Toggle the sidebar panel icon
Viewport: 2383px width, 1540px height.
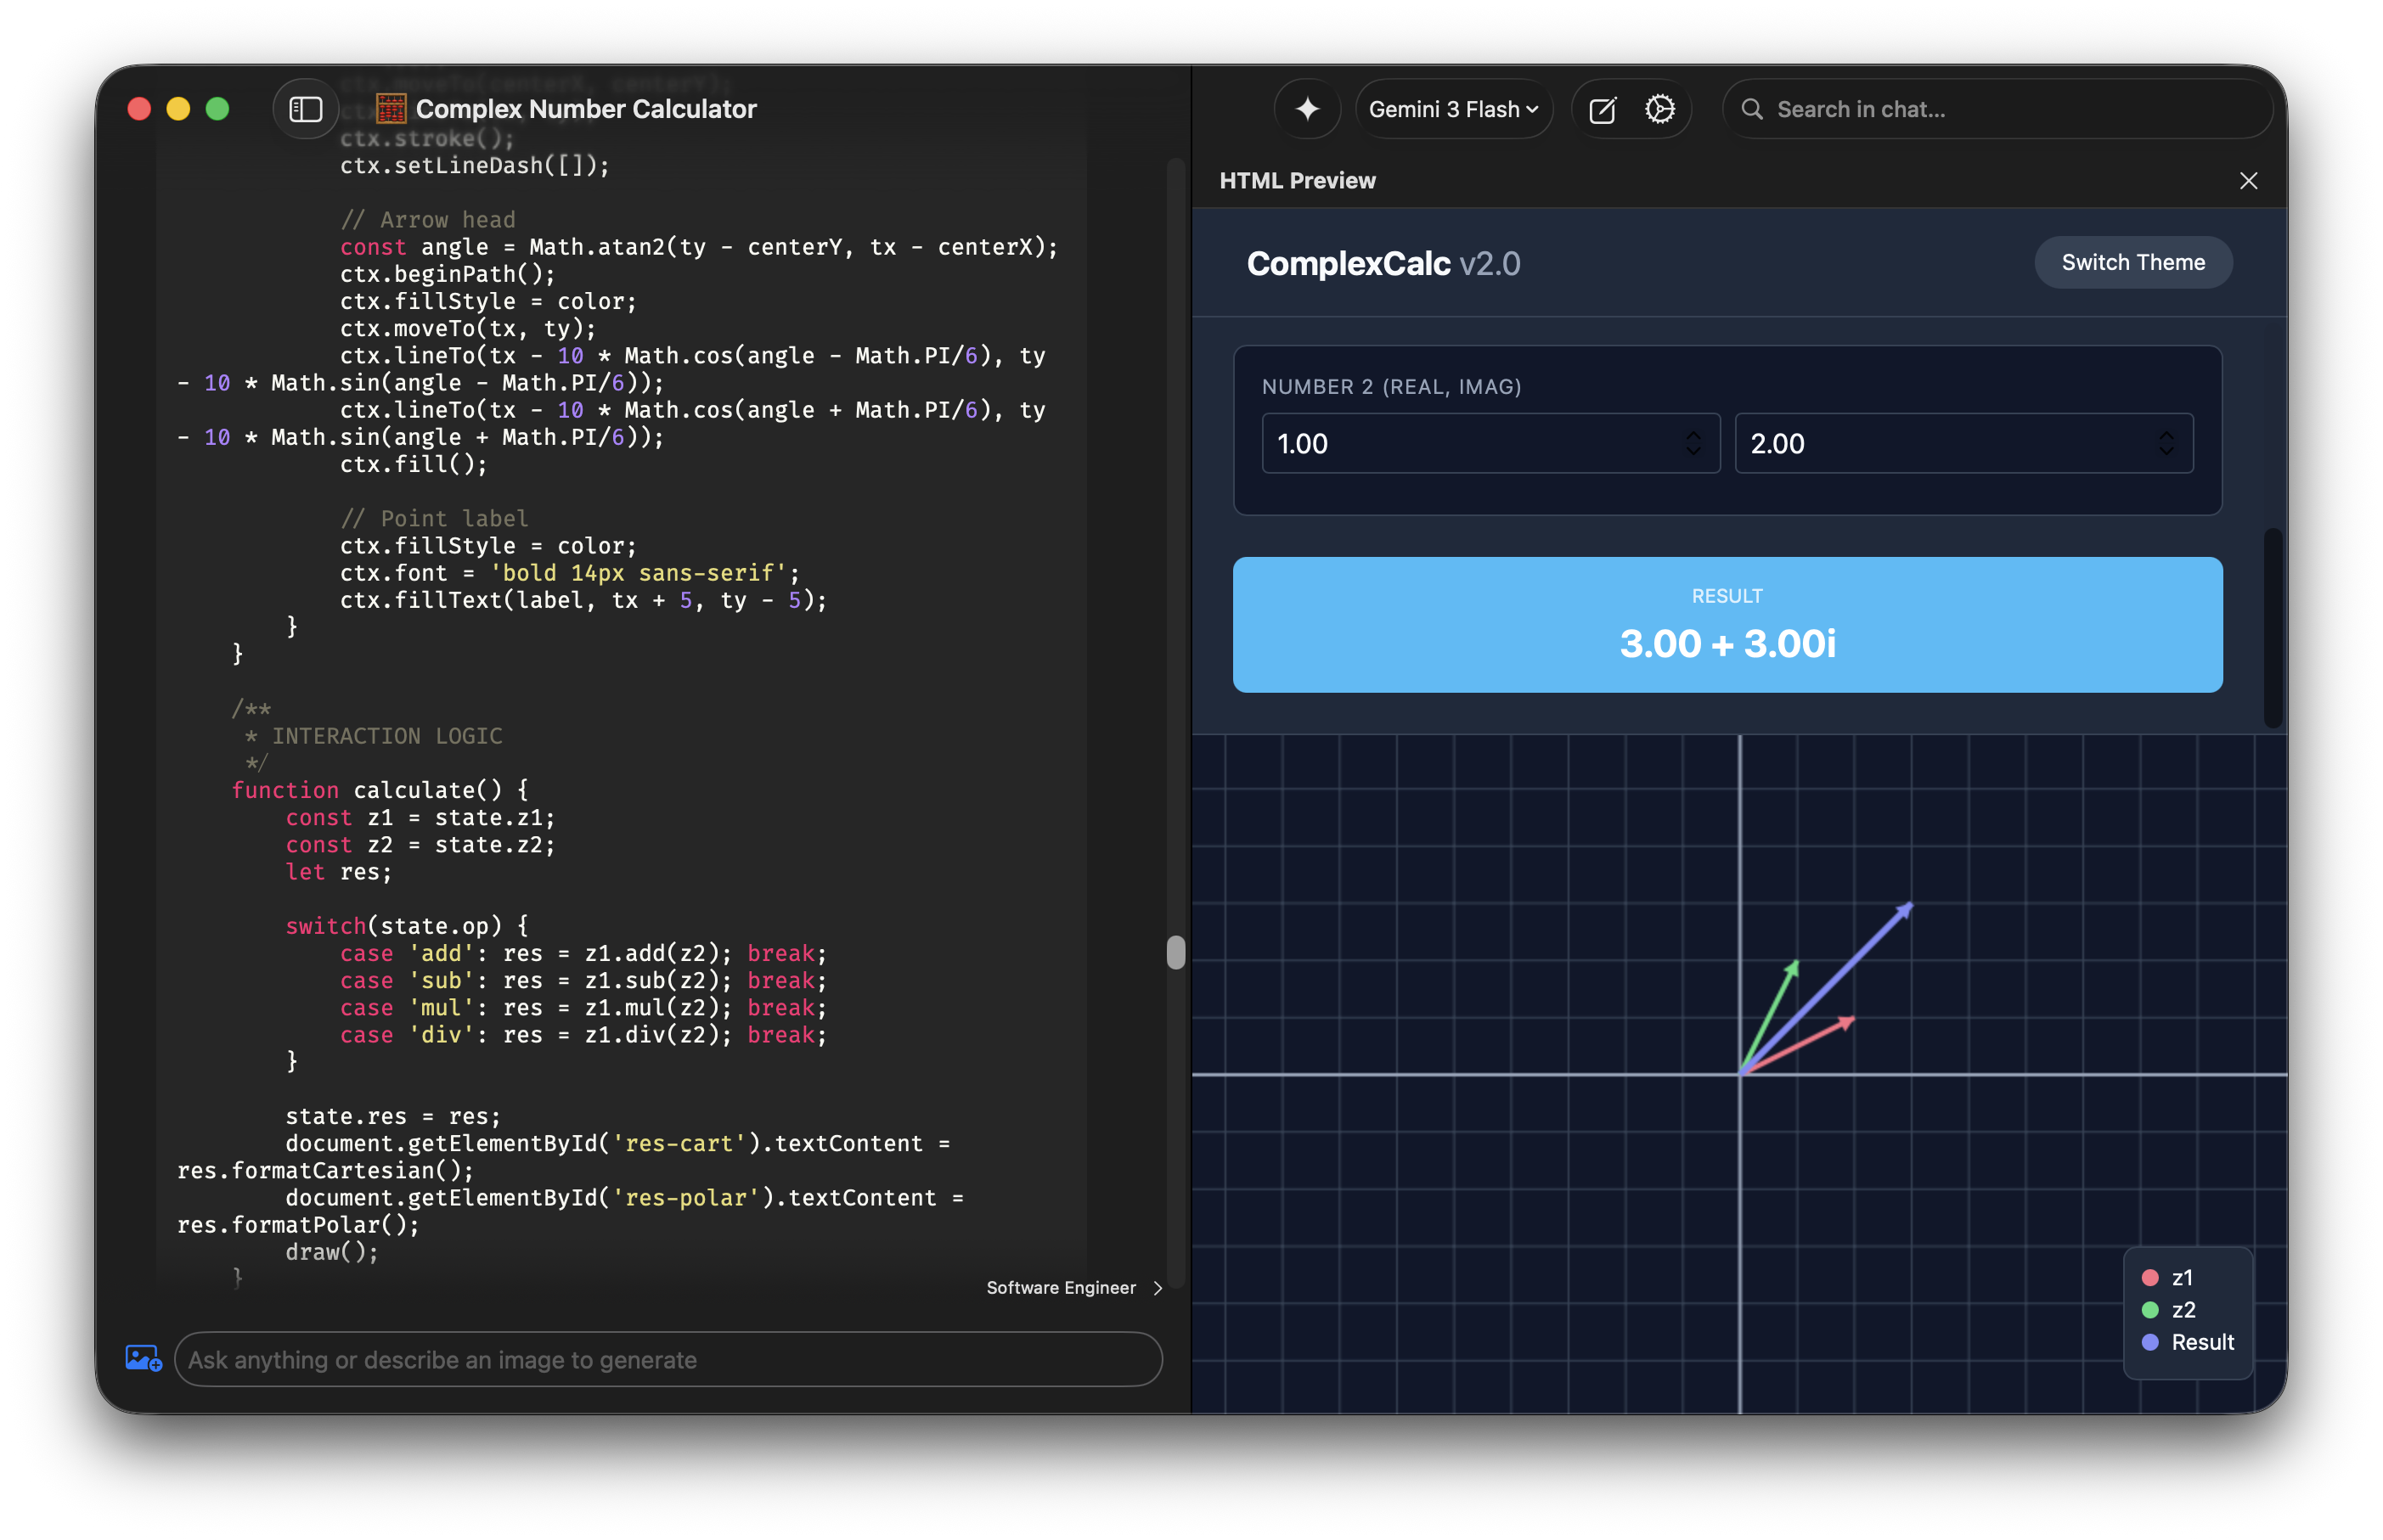[305, 109]
